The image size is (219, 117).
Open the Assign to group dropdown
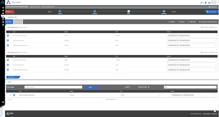point(53,87)
